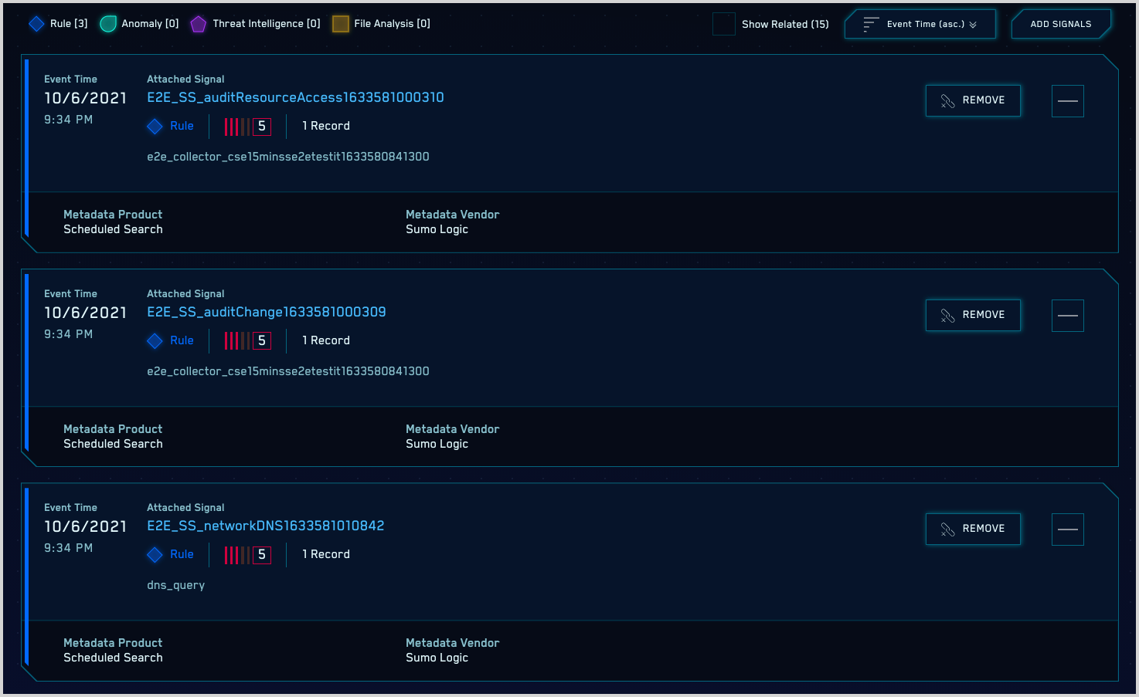Click Rule diamond icon in auditResourceAccess signal
Image resolution: width=1139 pixels, height=697 pixels.
[x=155, y=127]
